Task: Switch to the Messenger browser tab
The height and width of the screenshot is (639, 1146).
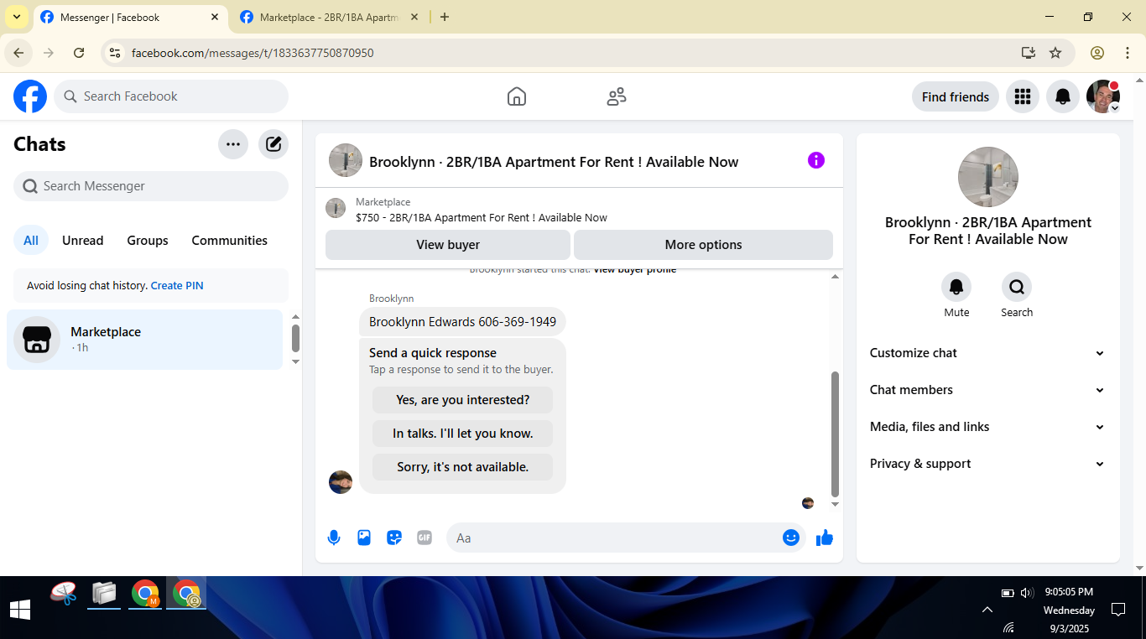Action: tap(130, 17)
